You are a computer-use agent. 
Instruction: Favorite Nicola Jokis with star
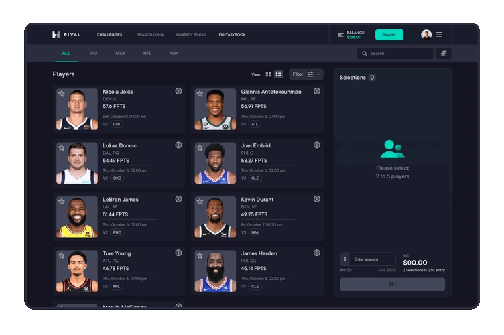click(x=62, y=94)
